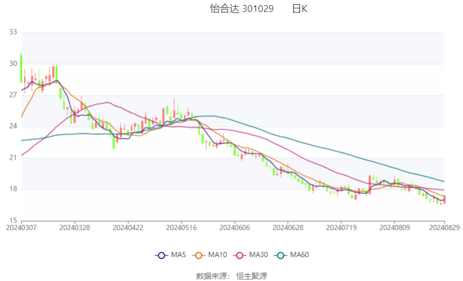
Task: Click the data source text 恒生聚源
Action: [x=251, y=276]
